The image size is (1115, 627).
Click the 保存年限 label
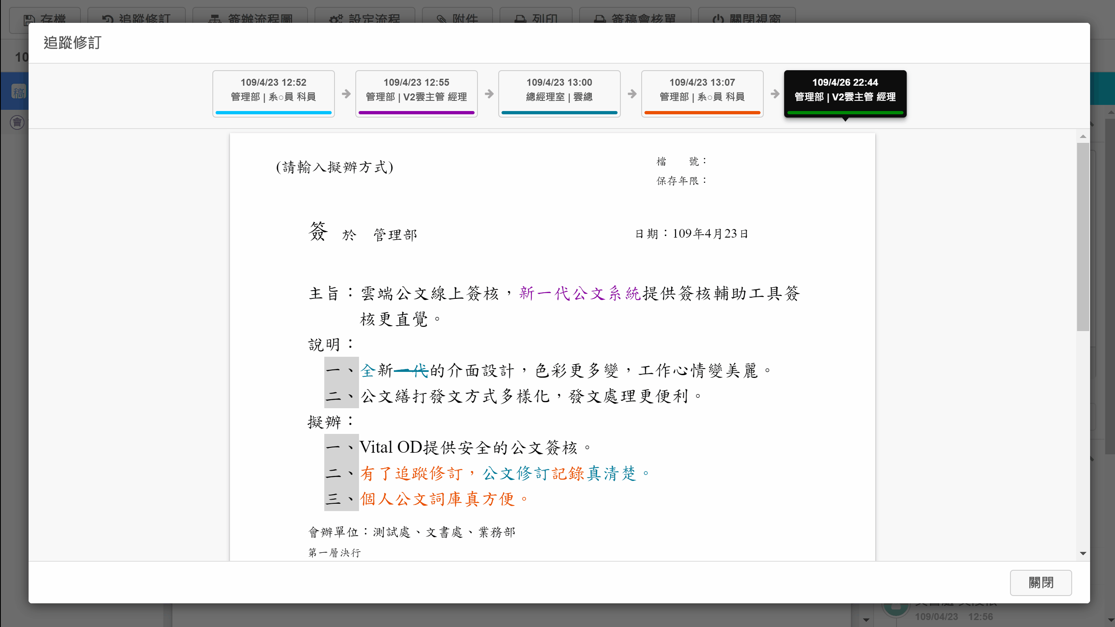[x=681, y=181]
